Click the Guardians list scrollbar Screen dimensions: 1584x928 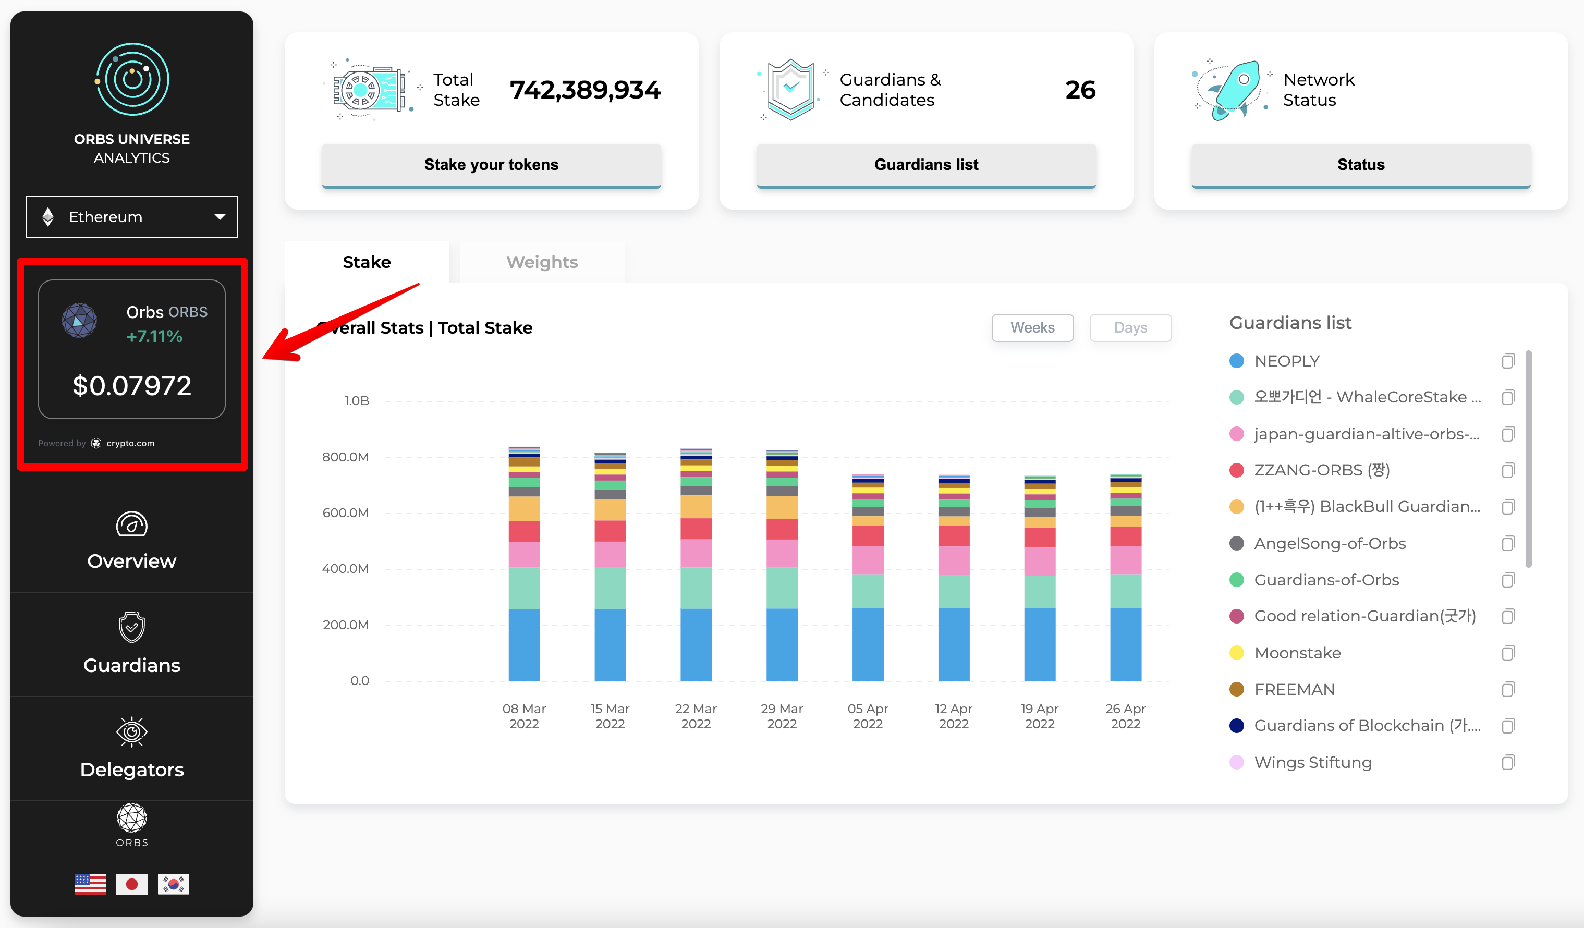1529,459
